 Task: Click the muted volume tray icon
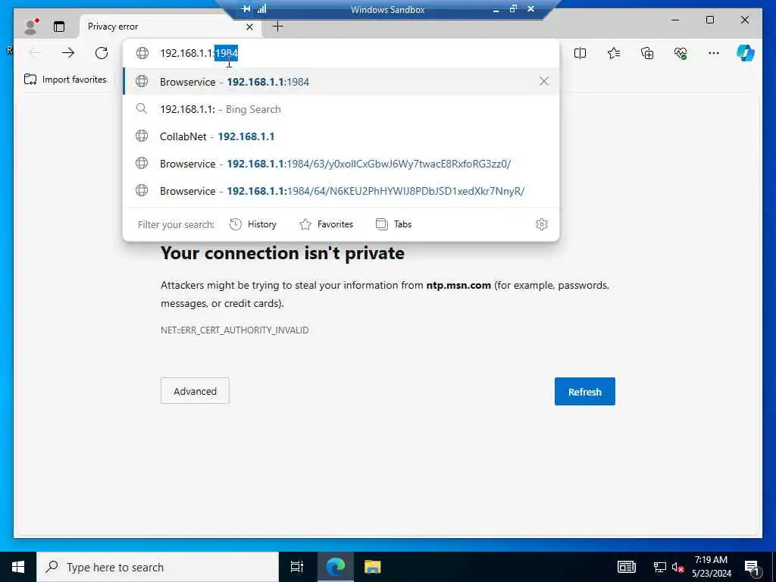(677, 567)
